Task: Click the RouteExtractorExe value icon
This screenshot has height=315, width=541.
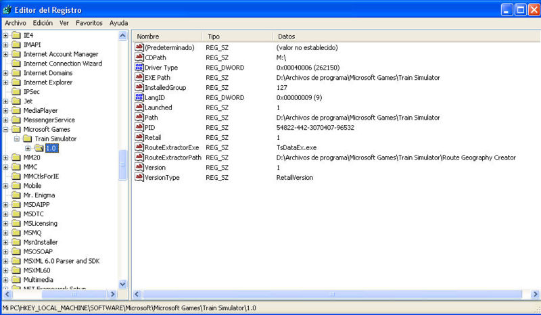Action: tap(140, 147)
